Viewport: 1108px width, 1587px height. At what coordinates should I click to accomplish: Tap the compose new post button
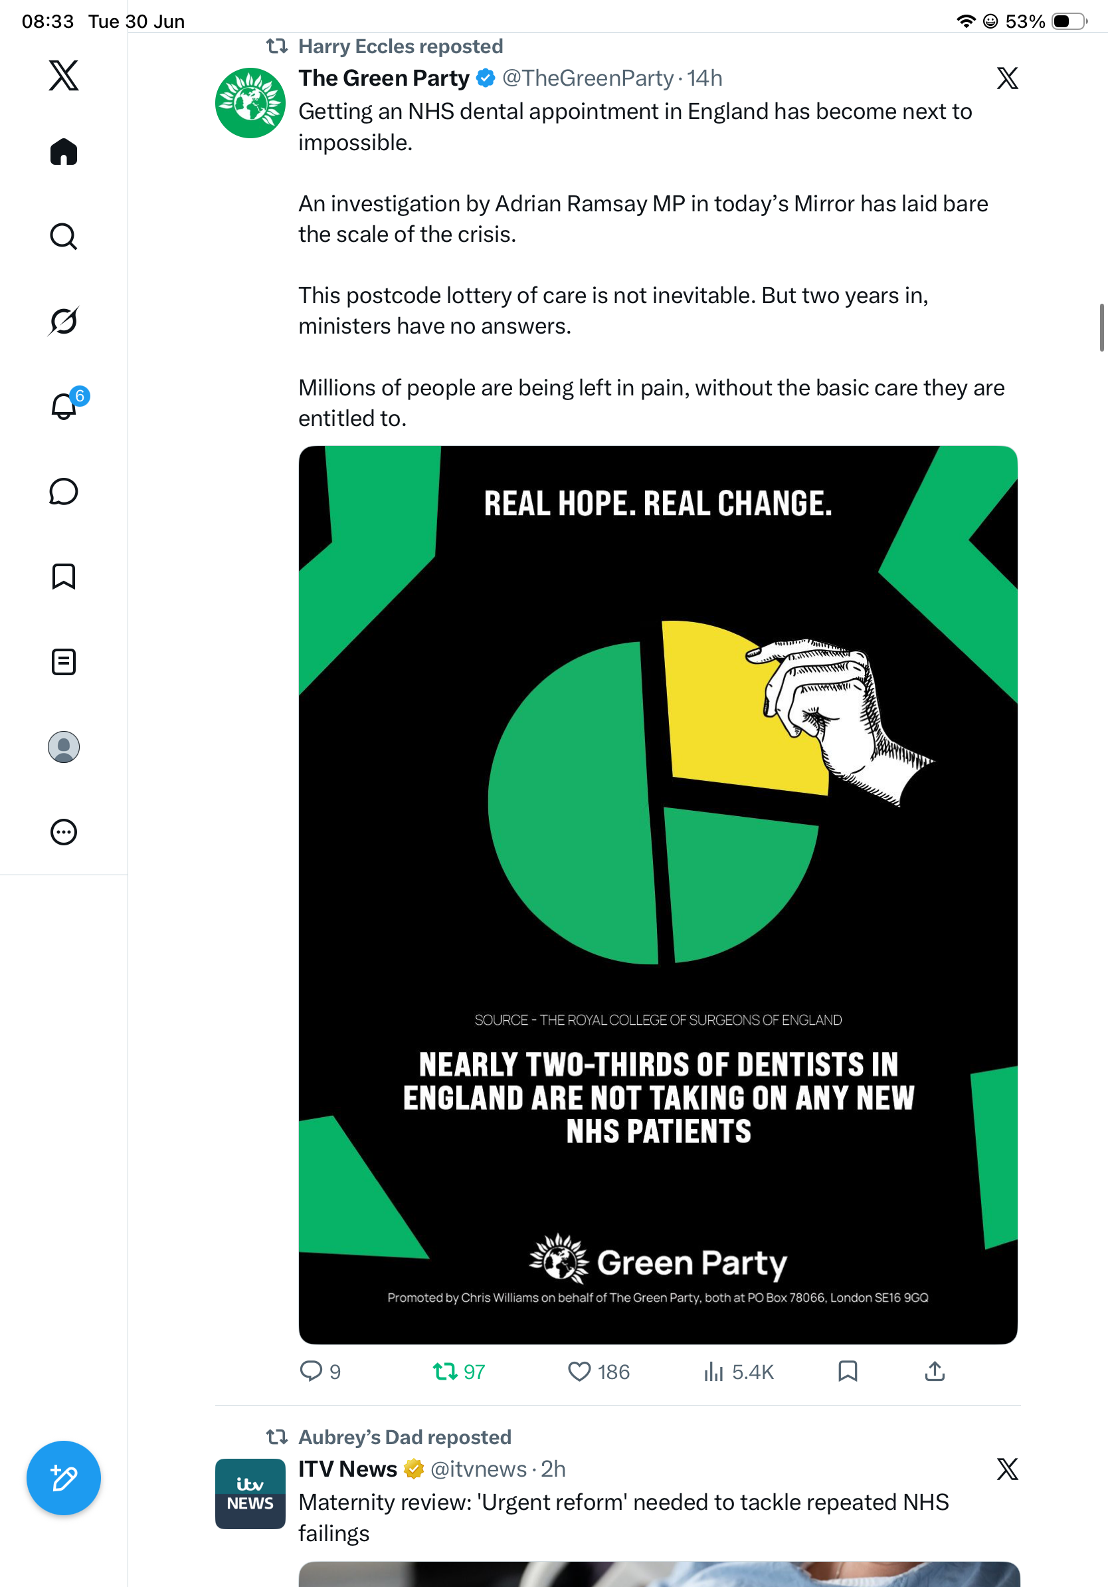click(64, 1478)
